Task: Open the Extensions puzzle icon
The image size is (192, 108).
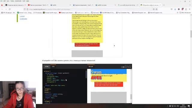Action: (x=186, y=9)
